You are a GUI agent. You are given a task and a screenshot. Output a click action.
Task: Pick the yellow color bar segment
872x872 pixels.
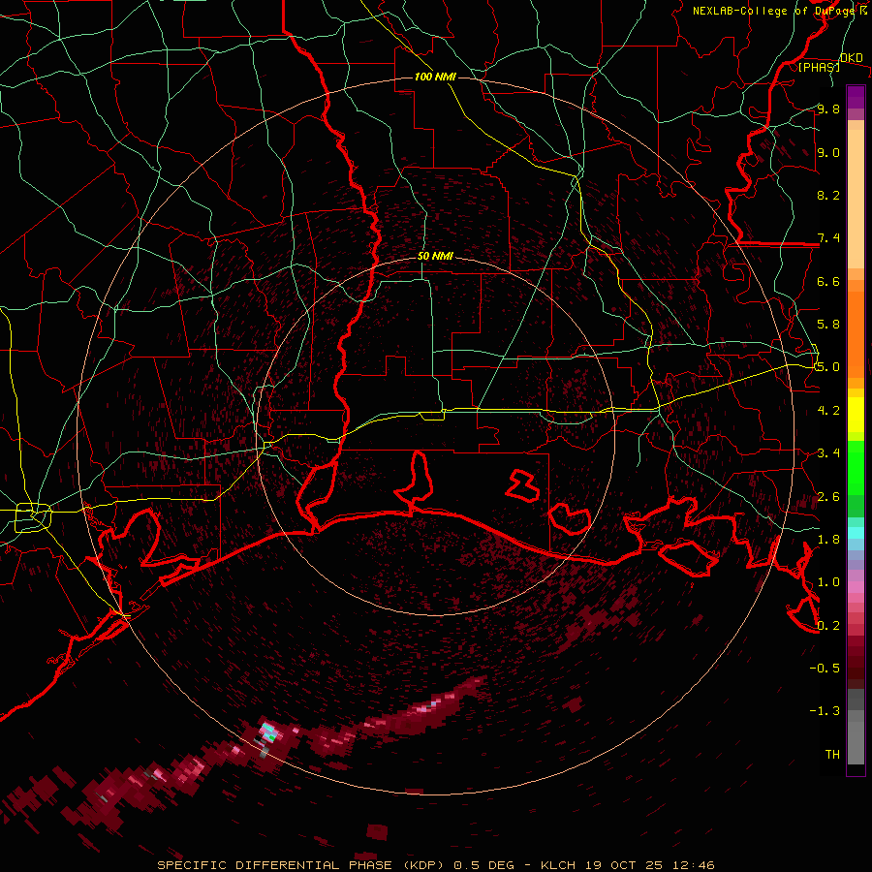pyautogui.click(x=856, y=415)
